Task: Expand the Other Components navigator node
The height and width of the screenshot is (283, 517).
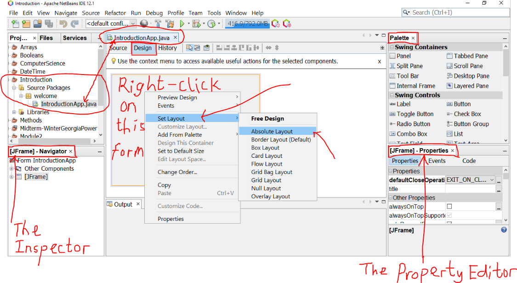Action: 11,169
